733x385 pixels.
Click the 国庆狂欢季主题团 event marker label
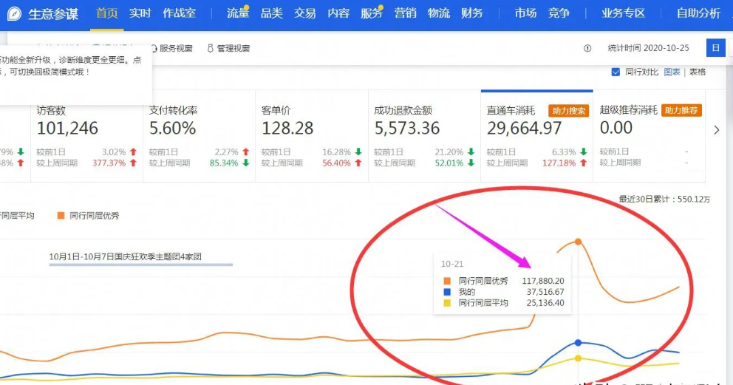tap(126, 256)
